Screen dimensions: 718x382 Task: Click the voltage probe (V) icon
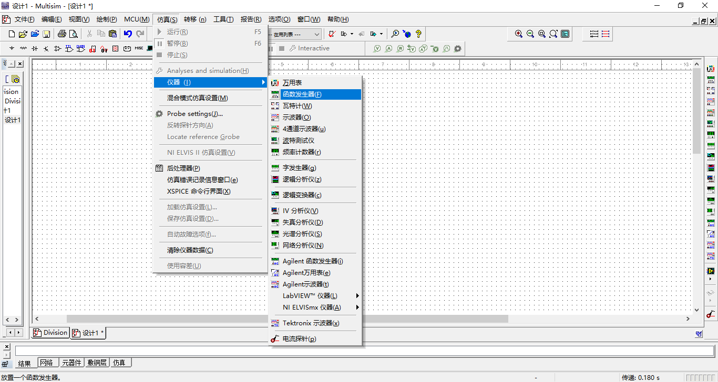377,48
